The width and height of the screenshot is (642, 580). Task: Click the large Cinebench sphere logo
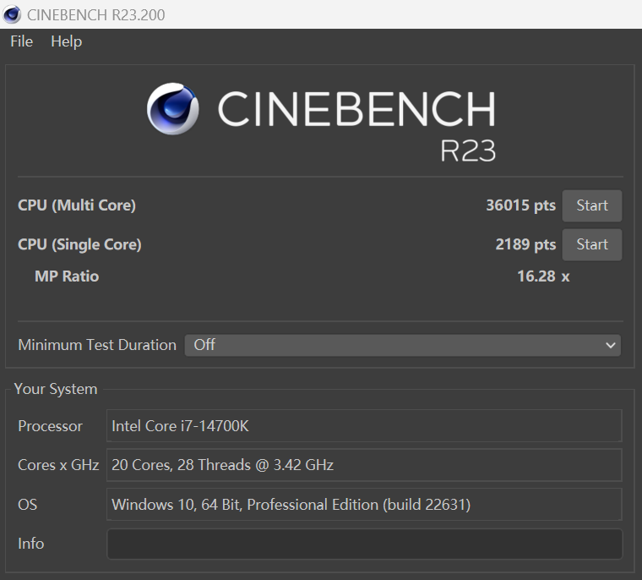(173, 109)
